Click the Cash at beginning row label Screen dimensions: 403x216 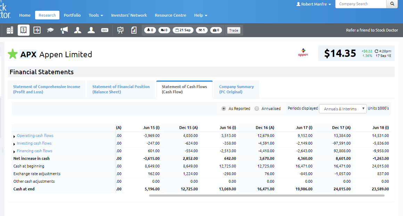click(29, 166)
